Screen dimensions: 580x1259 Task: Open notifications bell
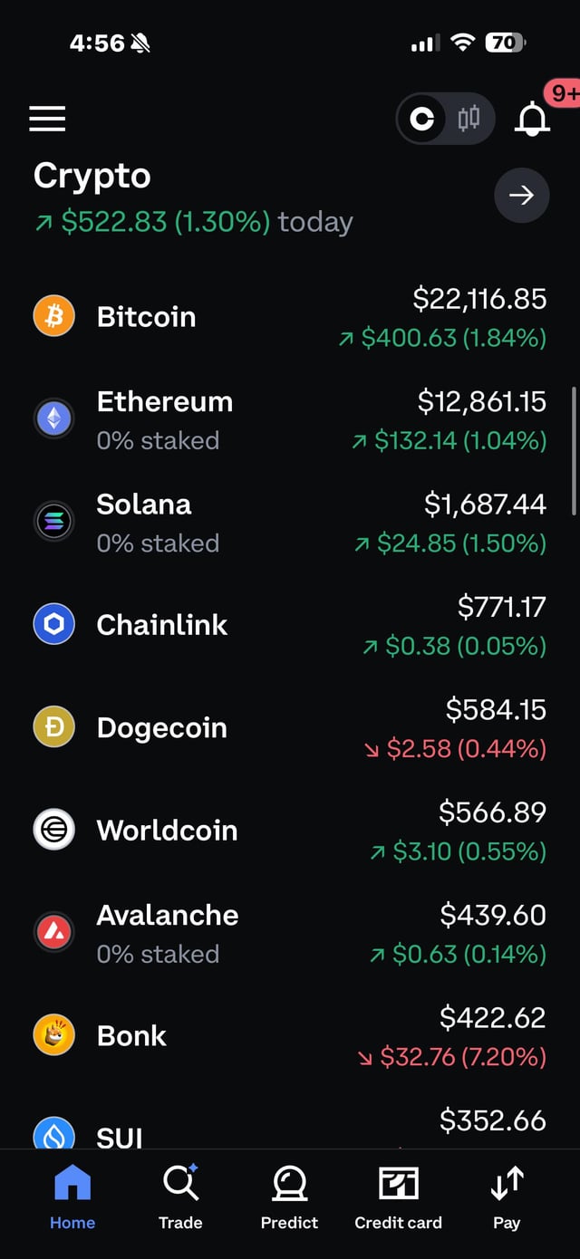coord(533,119)
